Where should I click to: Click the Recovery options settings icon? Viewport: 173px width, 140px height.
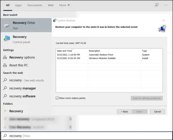click(x=5, y=57)
